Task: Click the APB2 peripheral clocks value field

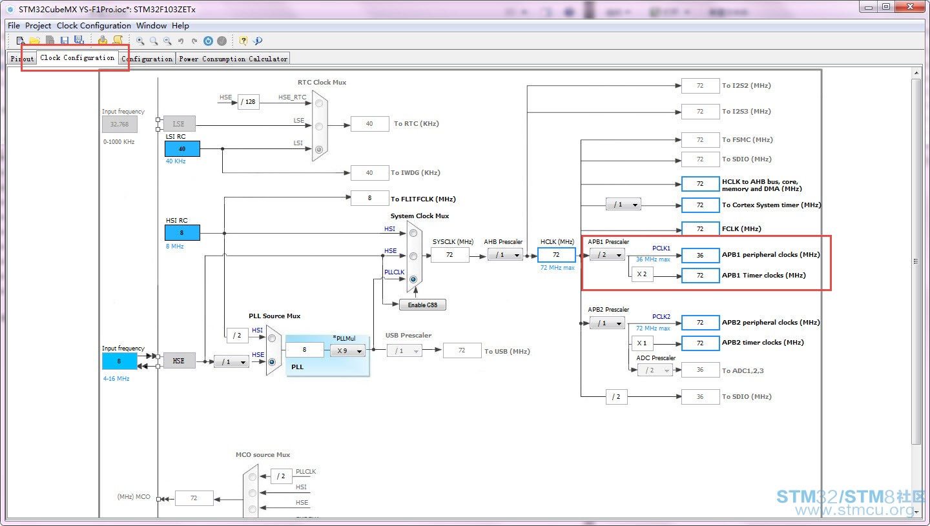Action: (700, 322)
